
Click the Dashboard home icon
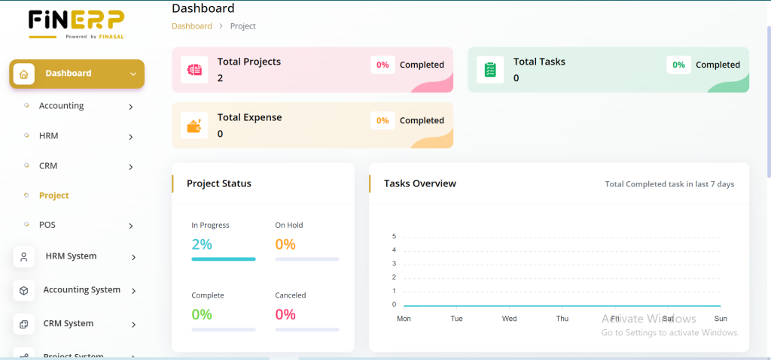point(24,74)
